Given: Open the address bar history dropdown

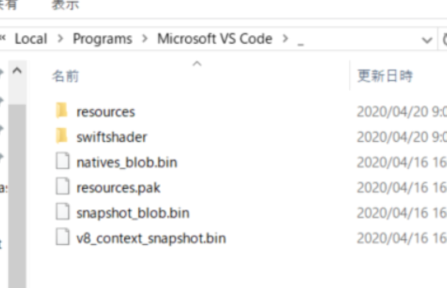Looking at the screenshot, I should click(x=427, y=39).
